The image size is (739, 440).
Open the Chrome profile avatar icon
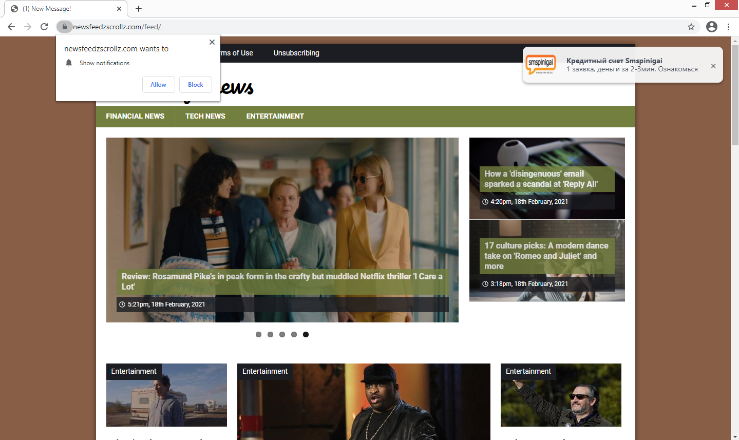(x=711, y=27)
